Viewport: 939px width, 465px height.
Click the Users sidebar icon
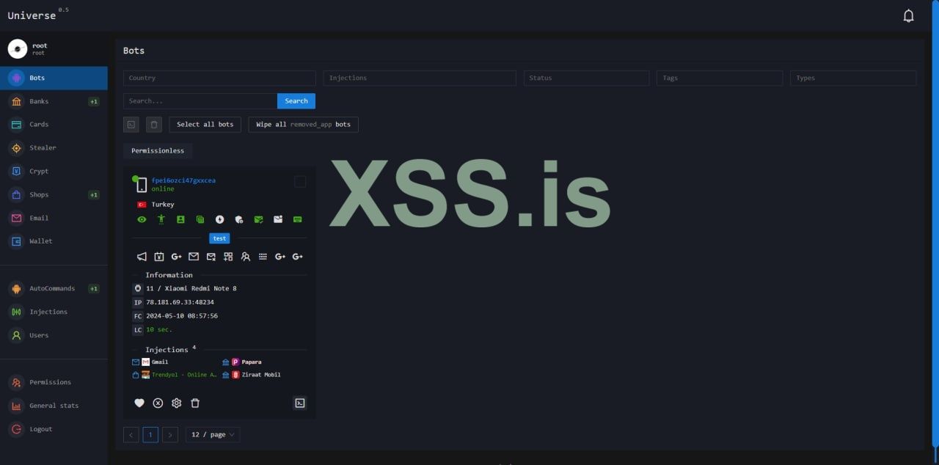point(16,335)
